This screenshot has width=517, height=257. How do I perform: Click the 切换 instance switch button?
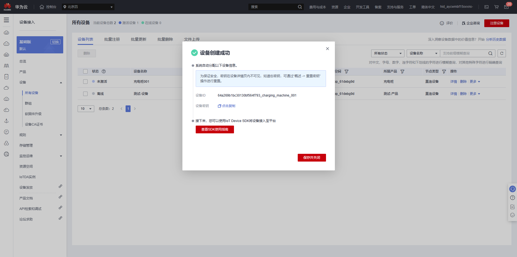pos(55,42)
